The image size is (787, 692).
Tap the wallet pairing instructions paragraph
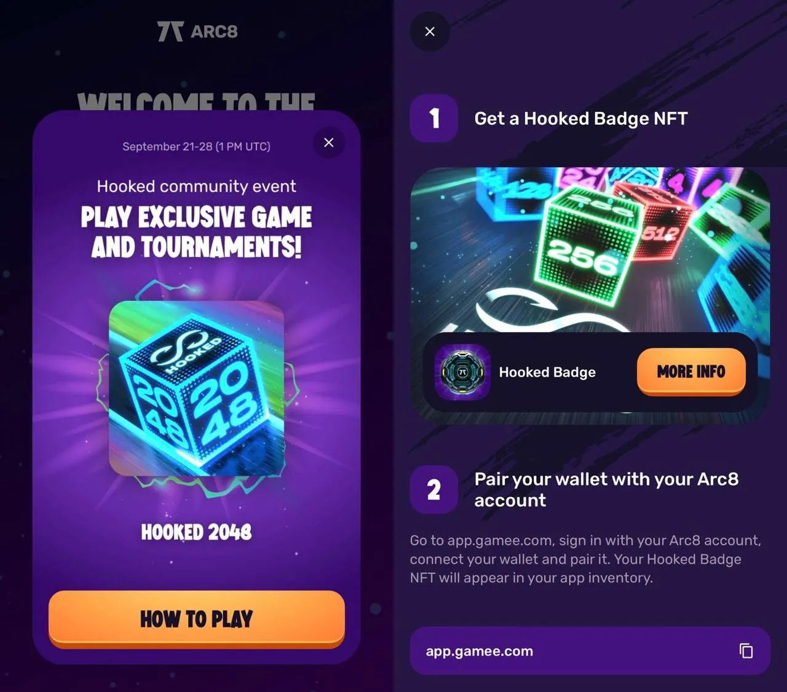pyautogui.click(x=586, y=559)
